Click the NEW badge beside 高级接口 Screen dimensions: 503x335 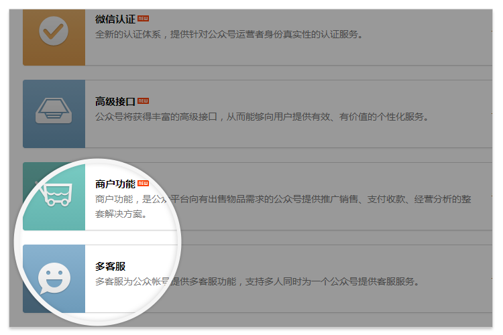click(143, 101)
